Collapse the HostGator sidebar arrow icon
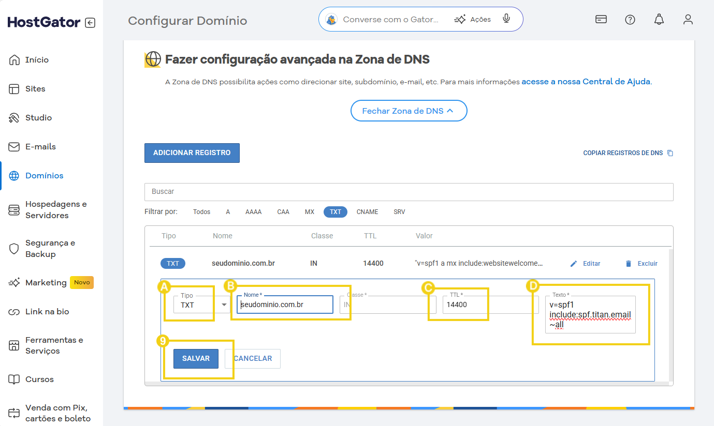The image size is (714, 426). 90,23
